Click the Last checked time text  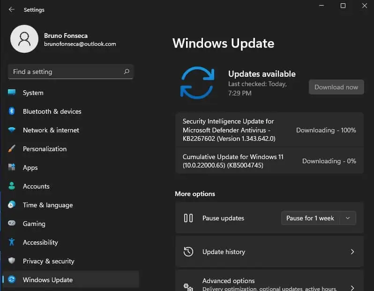tap(257, 88)
